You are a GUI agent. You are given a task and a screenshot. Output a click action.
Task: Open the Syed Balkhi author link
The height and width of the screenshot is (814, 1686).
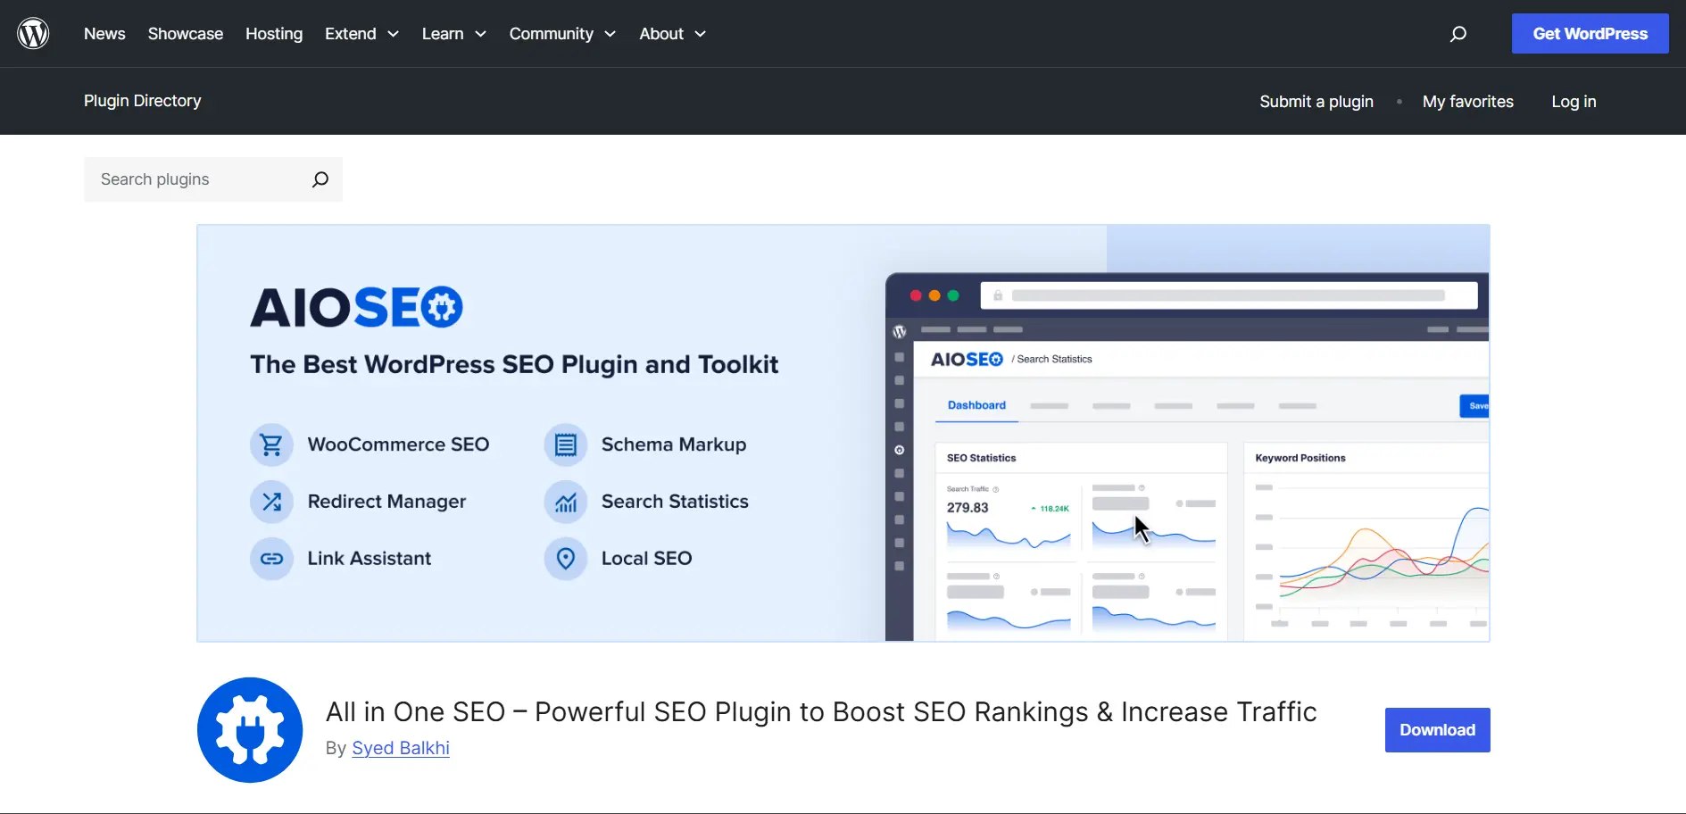point(401,748)
